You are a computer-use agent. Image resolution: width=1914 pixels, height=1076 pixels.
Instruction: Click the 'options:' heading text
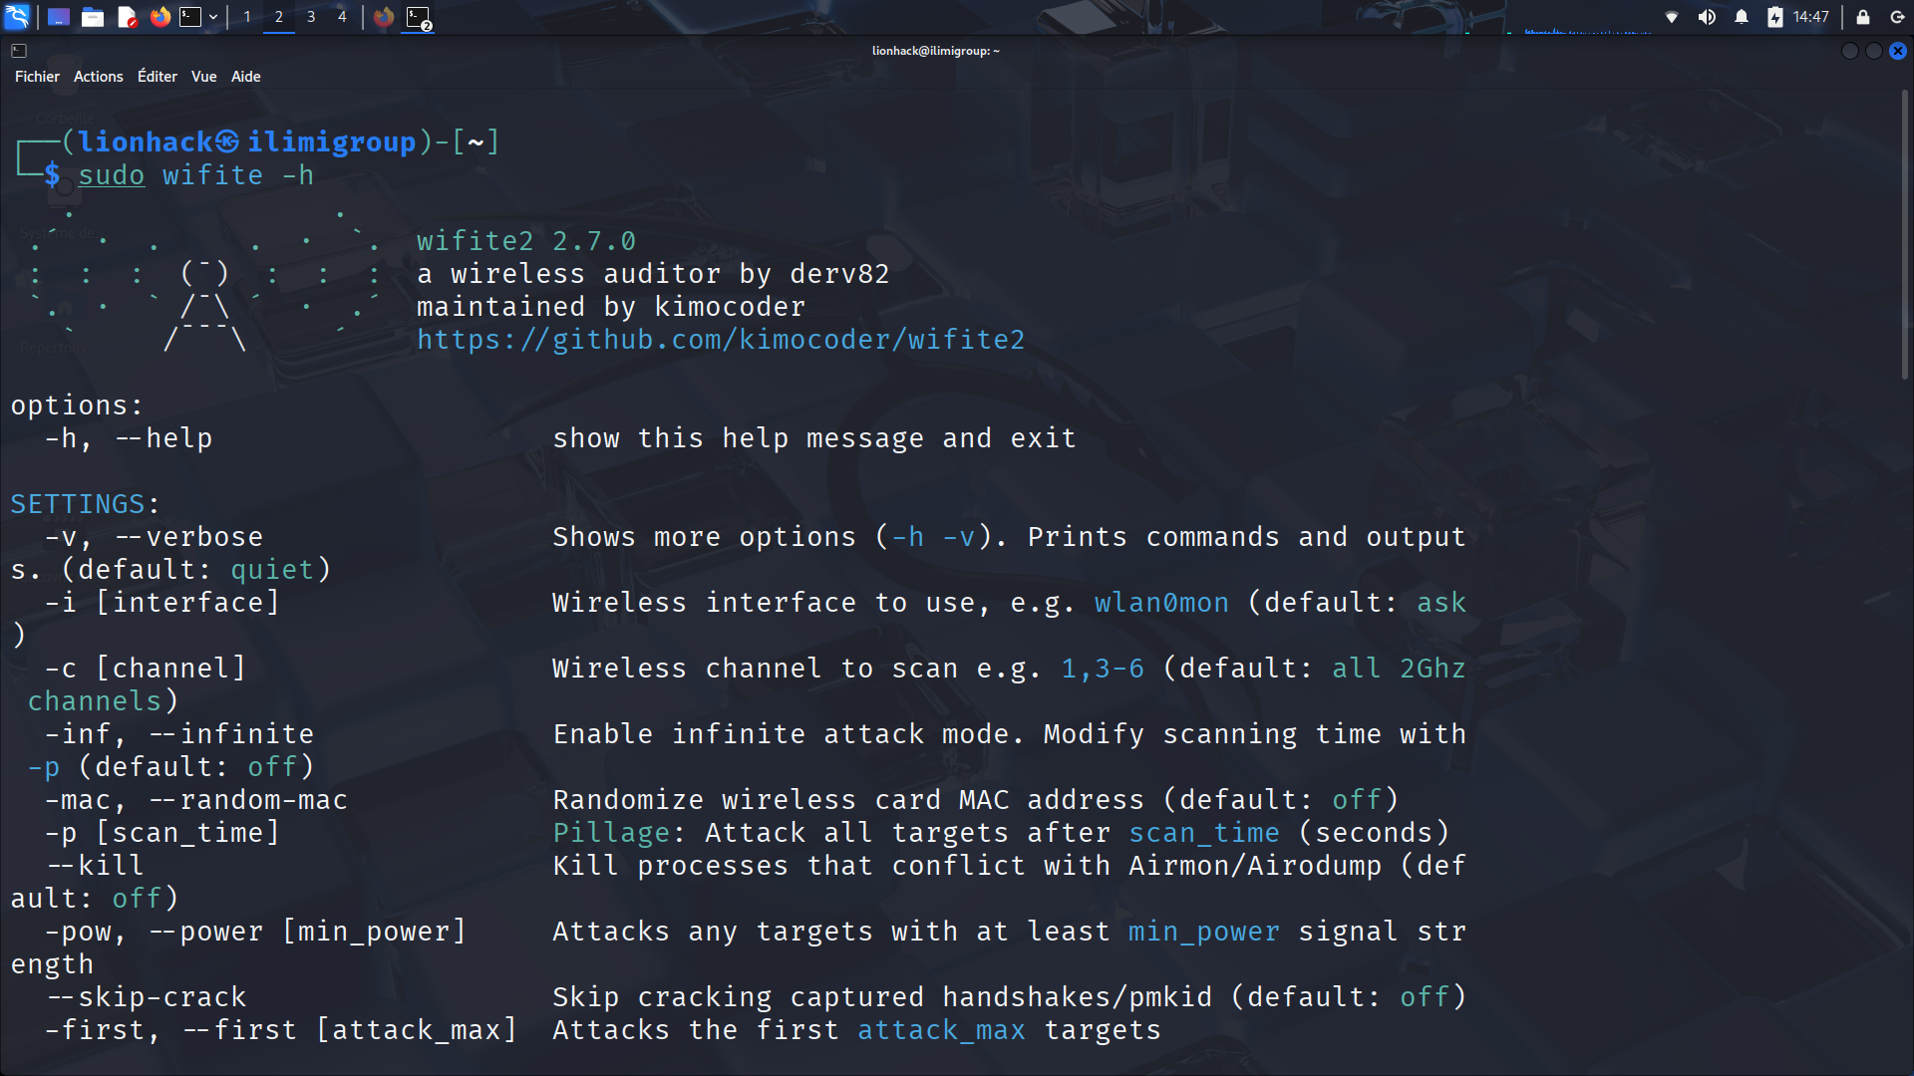[x=77, y=405]
